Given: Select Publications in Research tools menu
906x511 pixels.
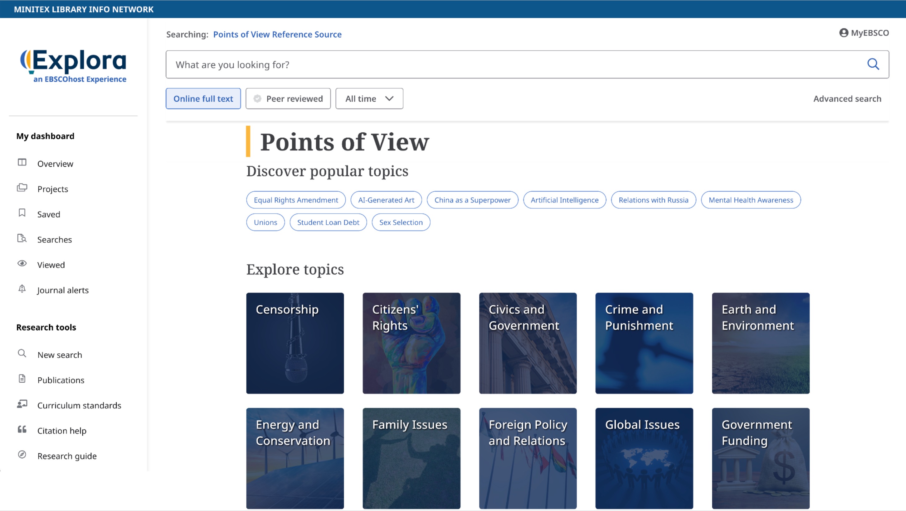Looking at the screenshot, I should [x=61, y=380].
